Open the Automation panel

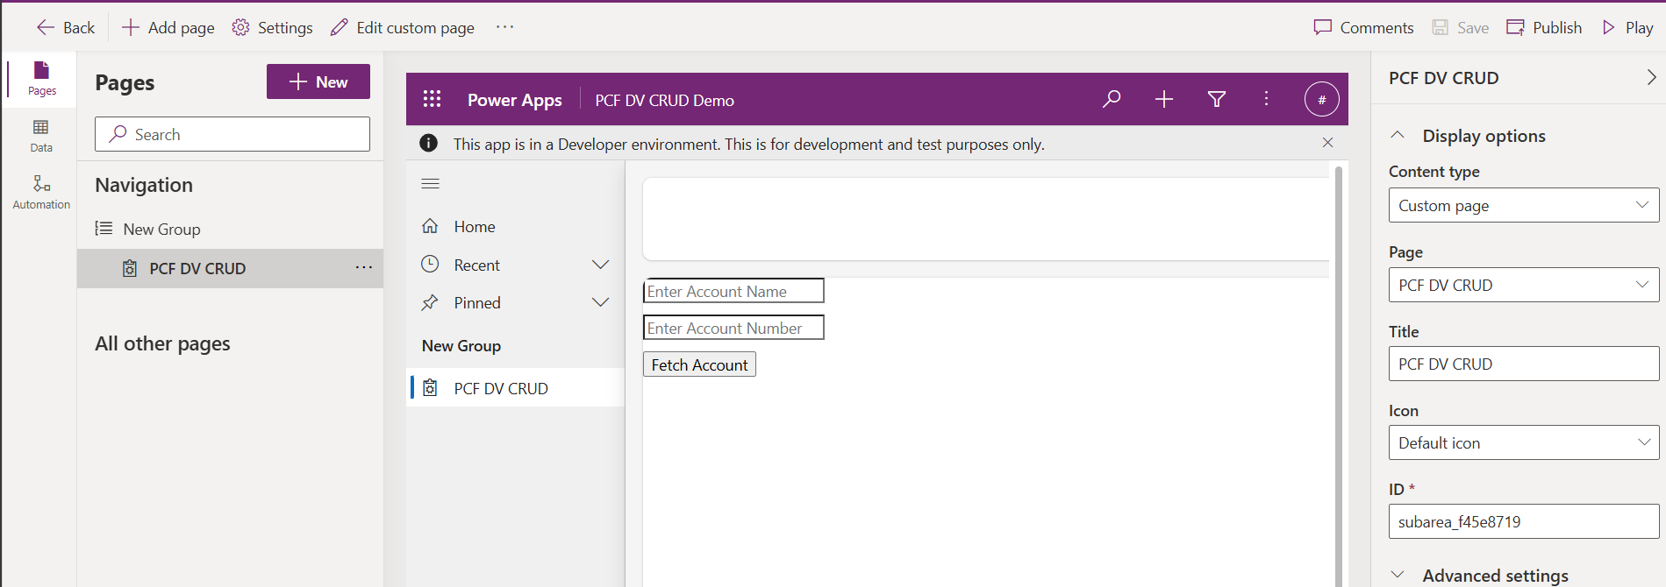click(41, 192)
